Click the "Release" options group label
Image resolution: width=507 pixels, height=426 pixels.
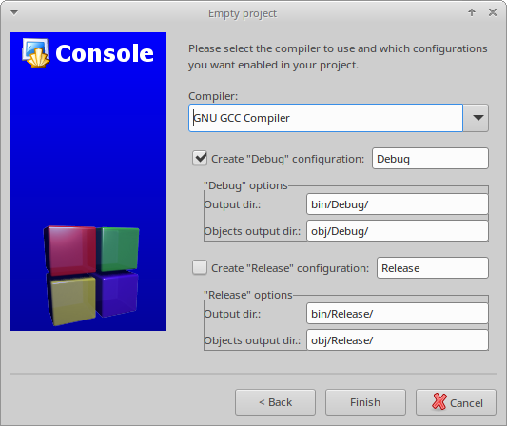248,295
